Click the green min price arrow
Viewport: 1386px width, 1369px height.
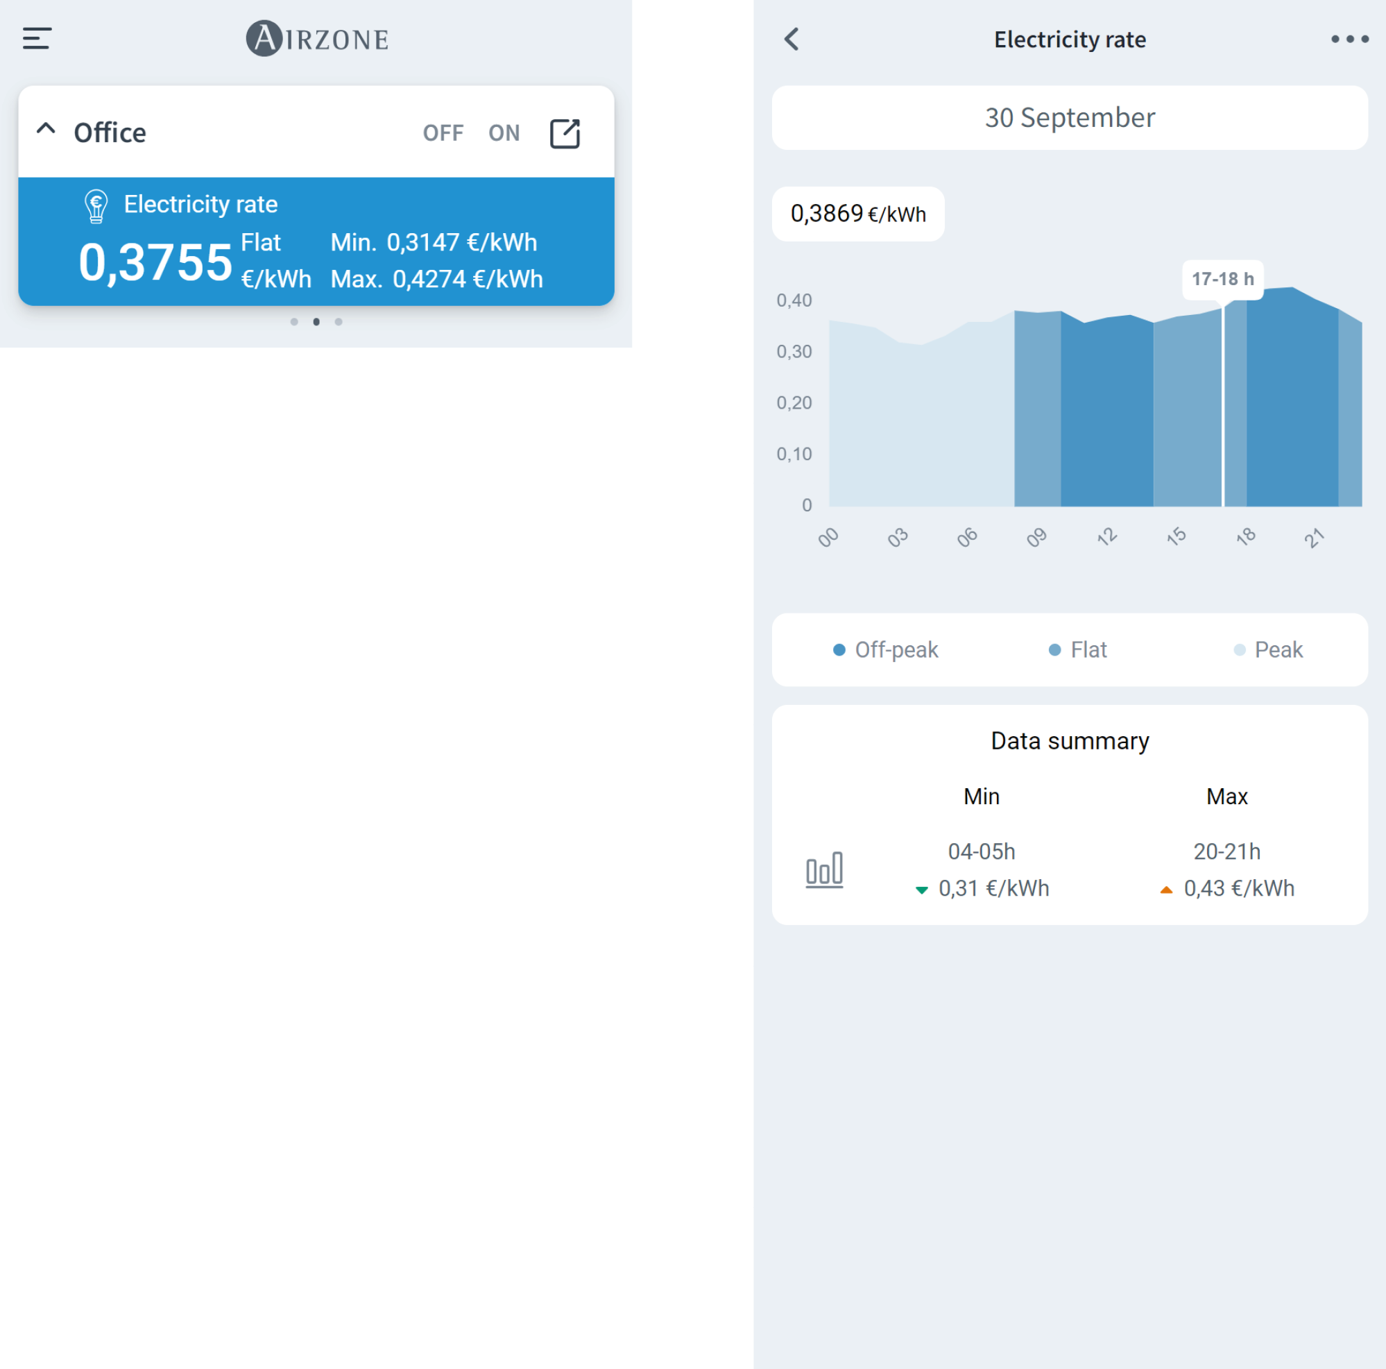click(x=921, y=890)
